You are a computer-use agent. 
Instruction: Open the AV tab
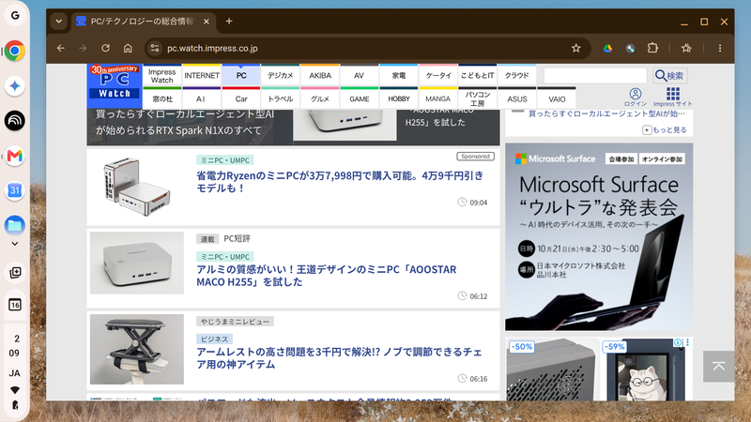[x=360, y=75]
